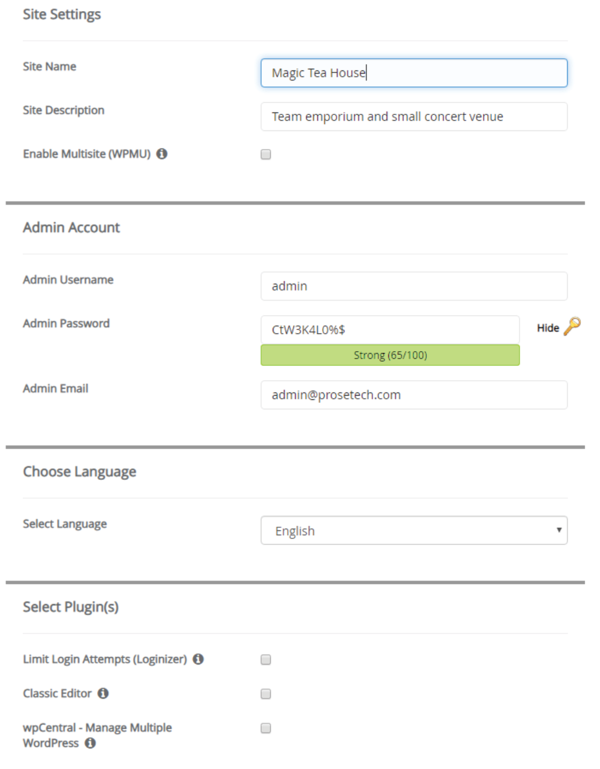
Task: Click the language dropdown arrow
Action: (x=559, y=530)
